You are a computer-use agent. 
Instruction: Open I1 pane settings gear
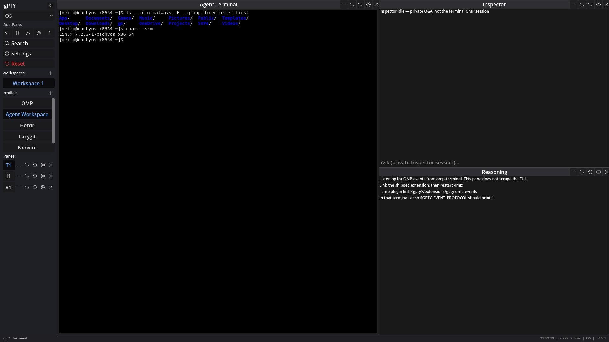point(43,176)
